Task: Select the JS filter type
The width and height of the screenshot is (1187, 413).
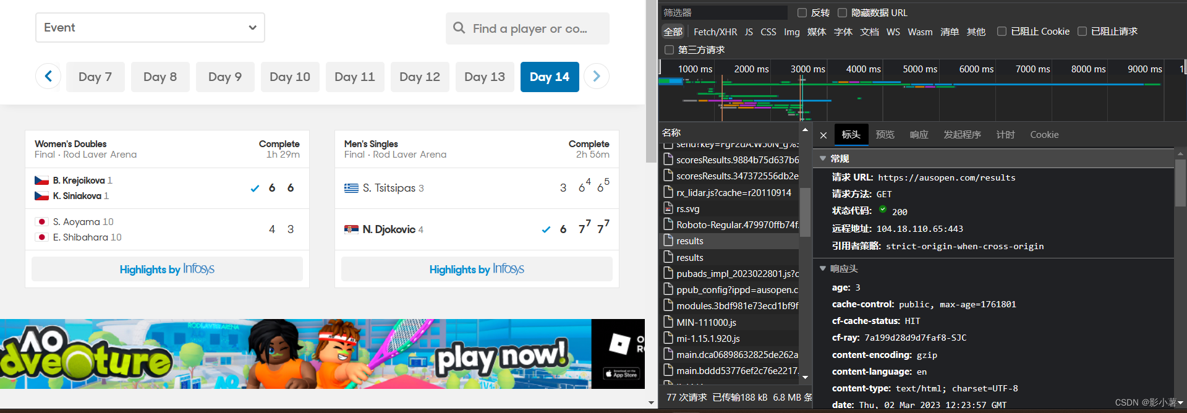Action: (x=749, y=32)
